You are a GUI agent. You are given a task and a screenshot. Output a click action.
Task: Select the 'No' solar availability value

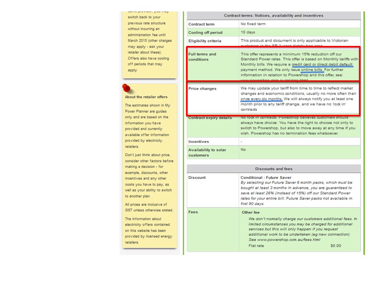click(x=243, y=150)
